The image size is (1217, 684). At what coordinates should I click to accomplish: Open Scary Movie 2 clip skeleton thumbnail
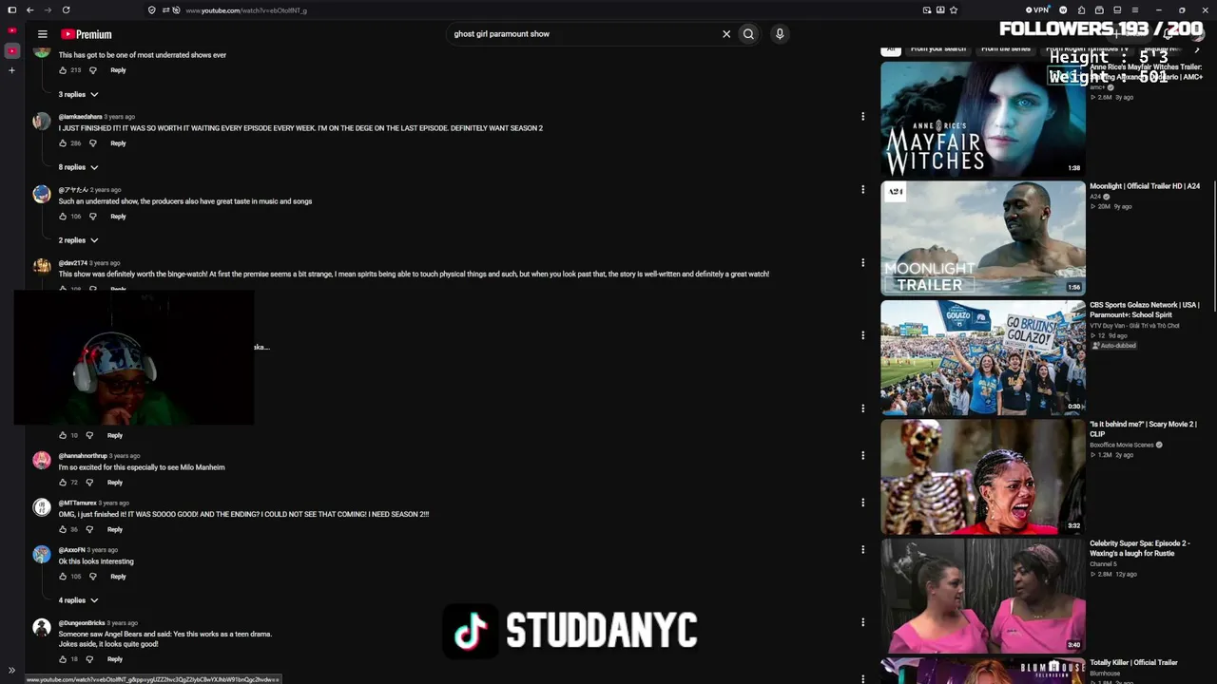pos(983,477)
